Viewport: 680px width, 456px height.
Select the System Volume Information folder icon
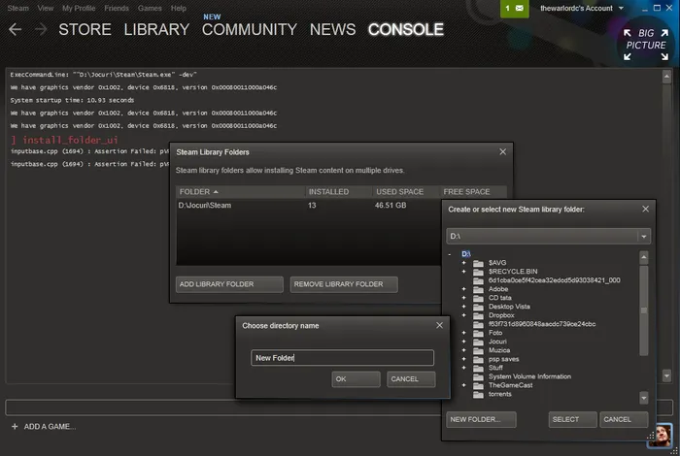[x=478, y=376]
